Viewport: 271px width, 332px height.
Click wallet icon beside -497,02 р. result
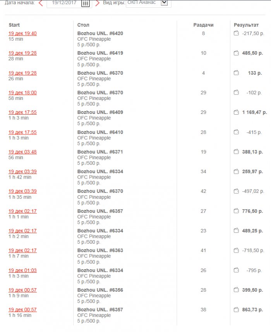tap(236, 191)
